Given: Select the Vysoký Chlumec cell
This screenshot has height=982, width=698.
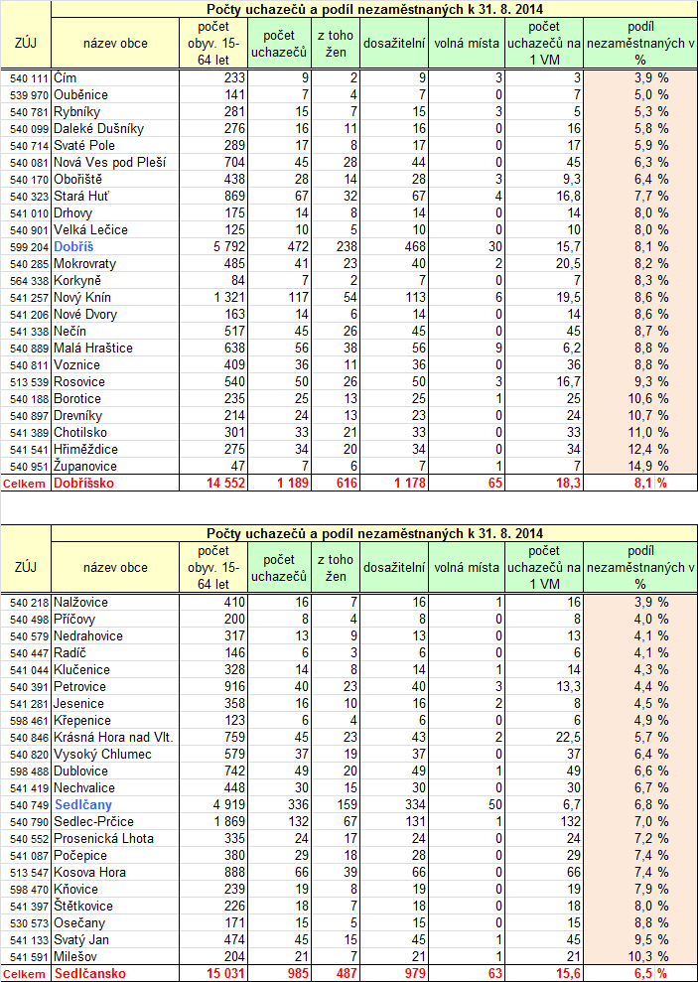Looking at the screenshot, I should click(x=115, y=755).
